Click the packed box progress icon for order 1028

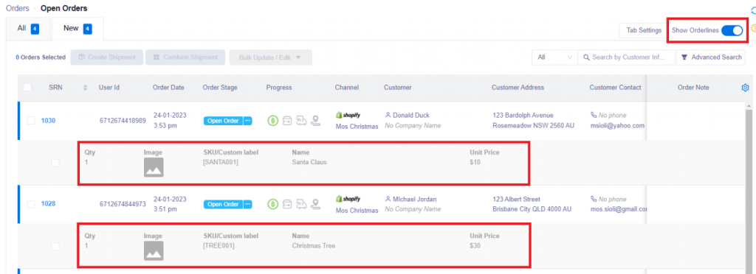[287, 204]
